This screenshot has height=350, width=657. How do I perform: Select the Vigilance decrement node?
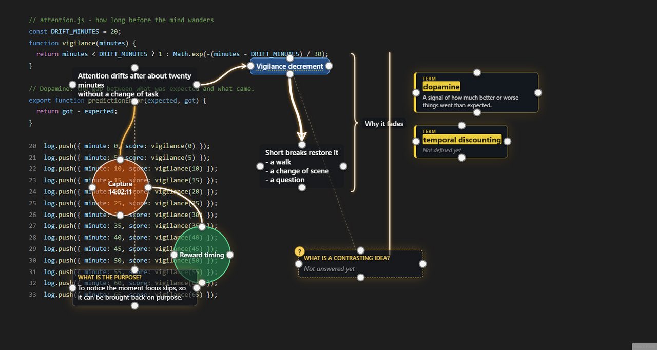point(289,66)
